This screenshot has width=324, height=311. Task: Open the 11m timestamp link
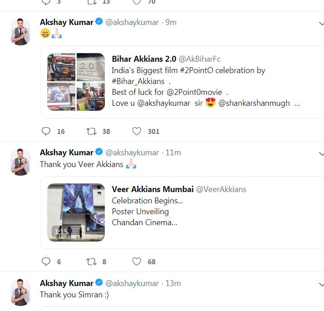point(173,153)
